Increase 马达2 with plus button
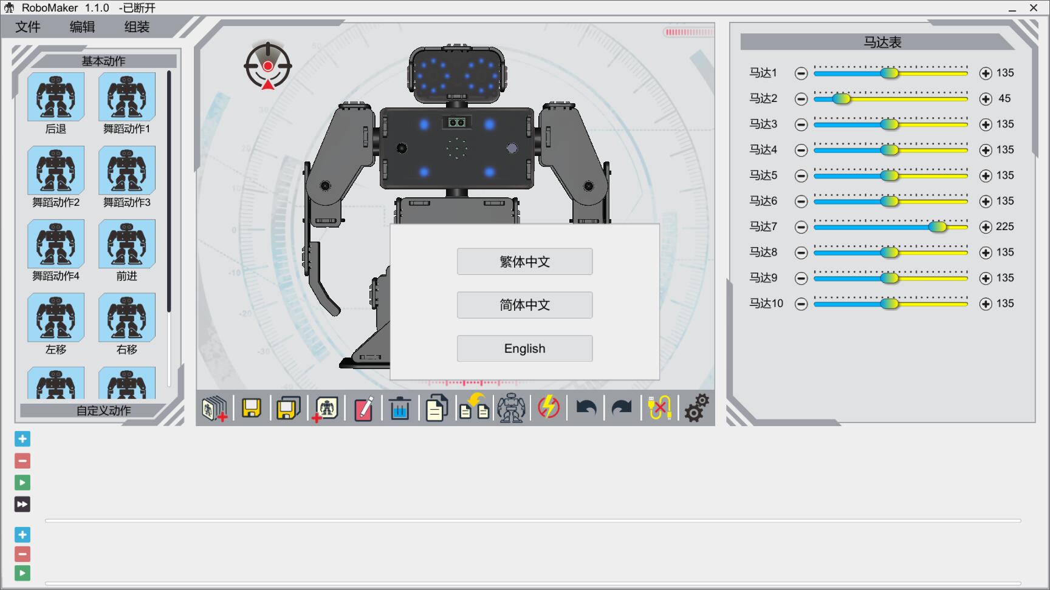This screenshot has width=1050, height=590. point(986,99)
